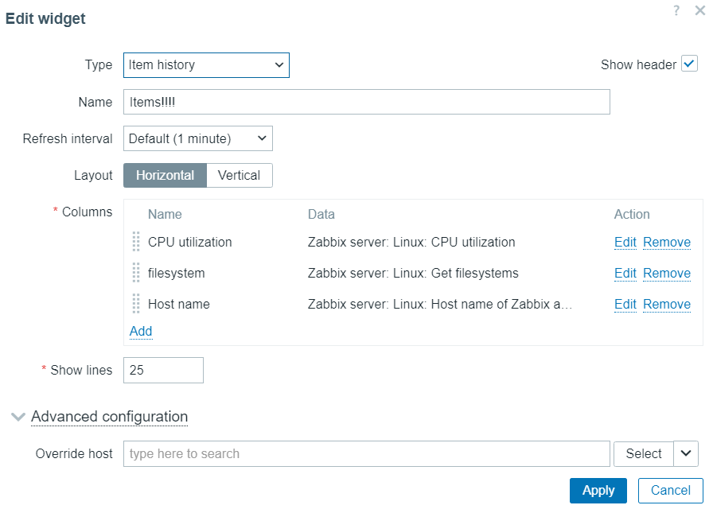Edit the CPU utilization column
The height and width of the screenshot is (513, 713).
click(x=625, y=243)
